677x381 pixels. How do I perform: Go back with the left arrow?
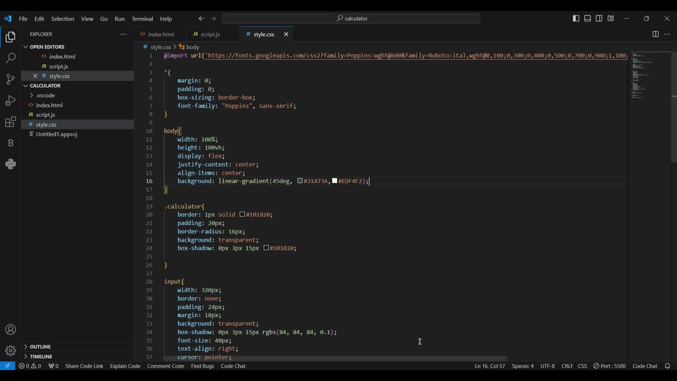pos(202,19)
